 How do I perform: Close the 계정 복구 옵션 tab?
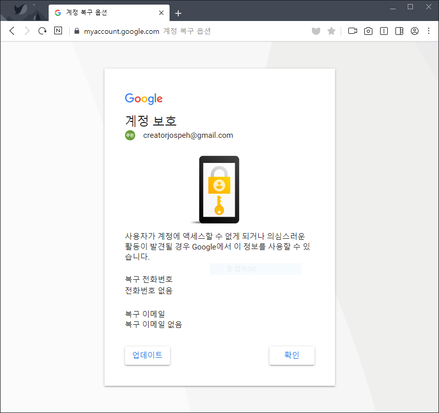(161, 13)
